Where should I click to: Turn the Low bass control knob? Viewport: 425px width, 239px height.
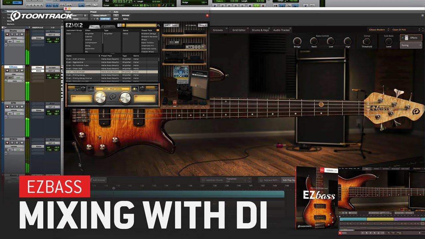tap(331, 41)
